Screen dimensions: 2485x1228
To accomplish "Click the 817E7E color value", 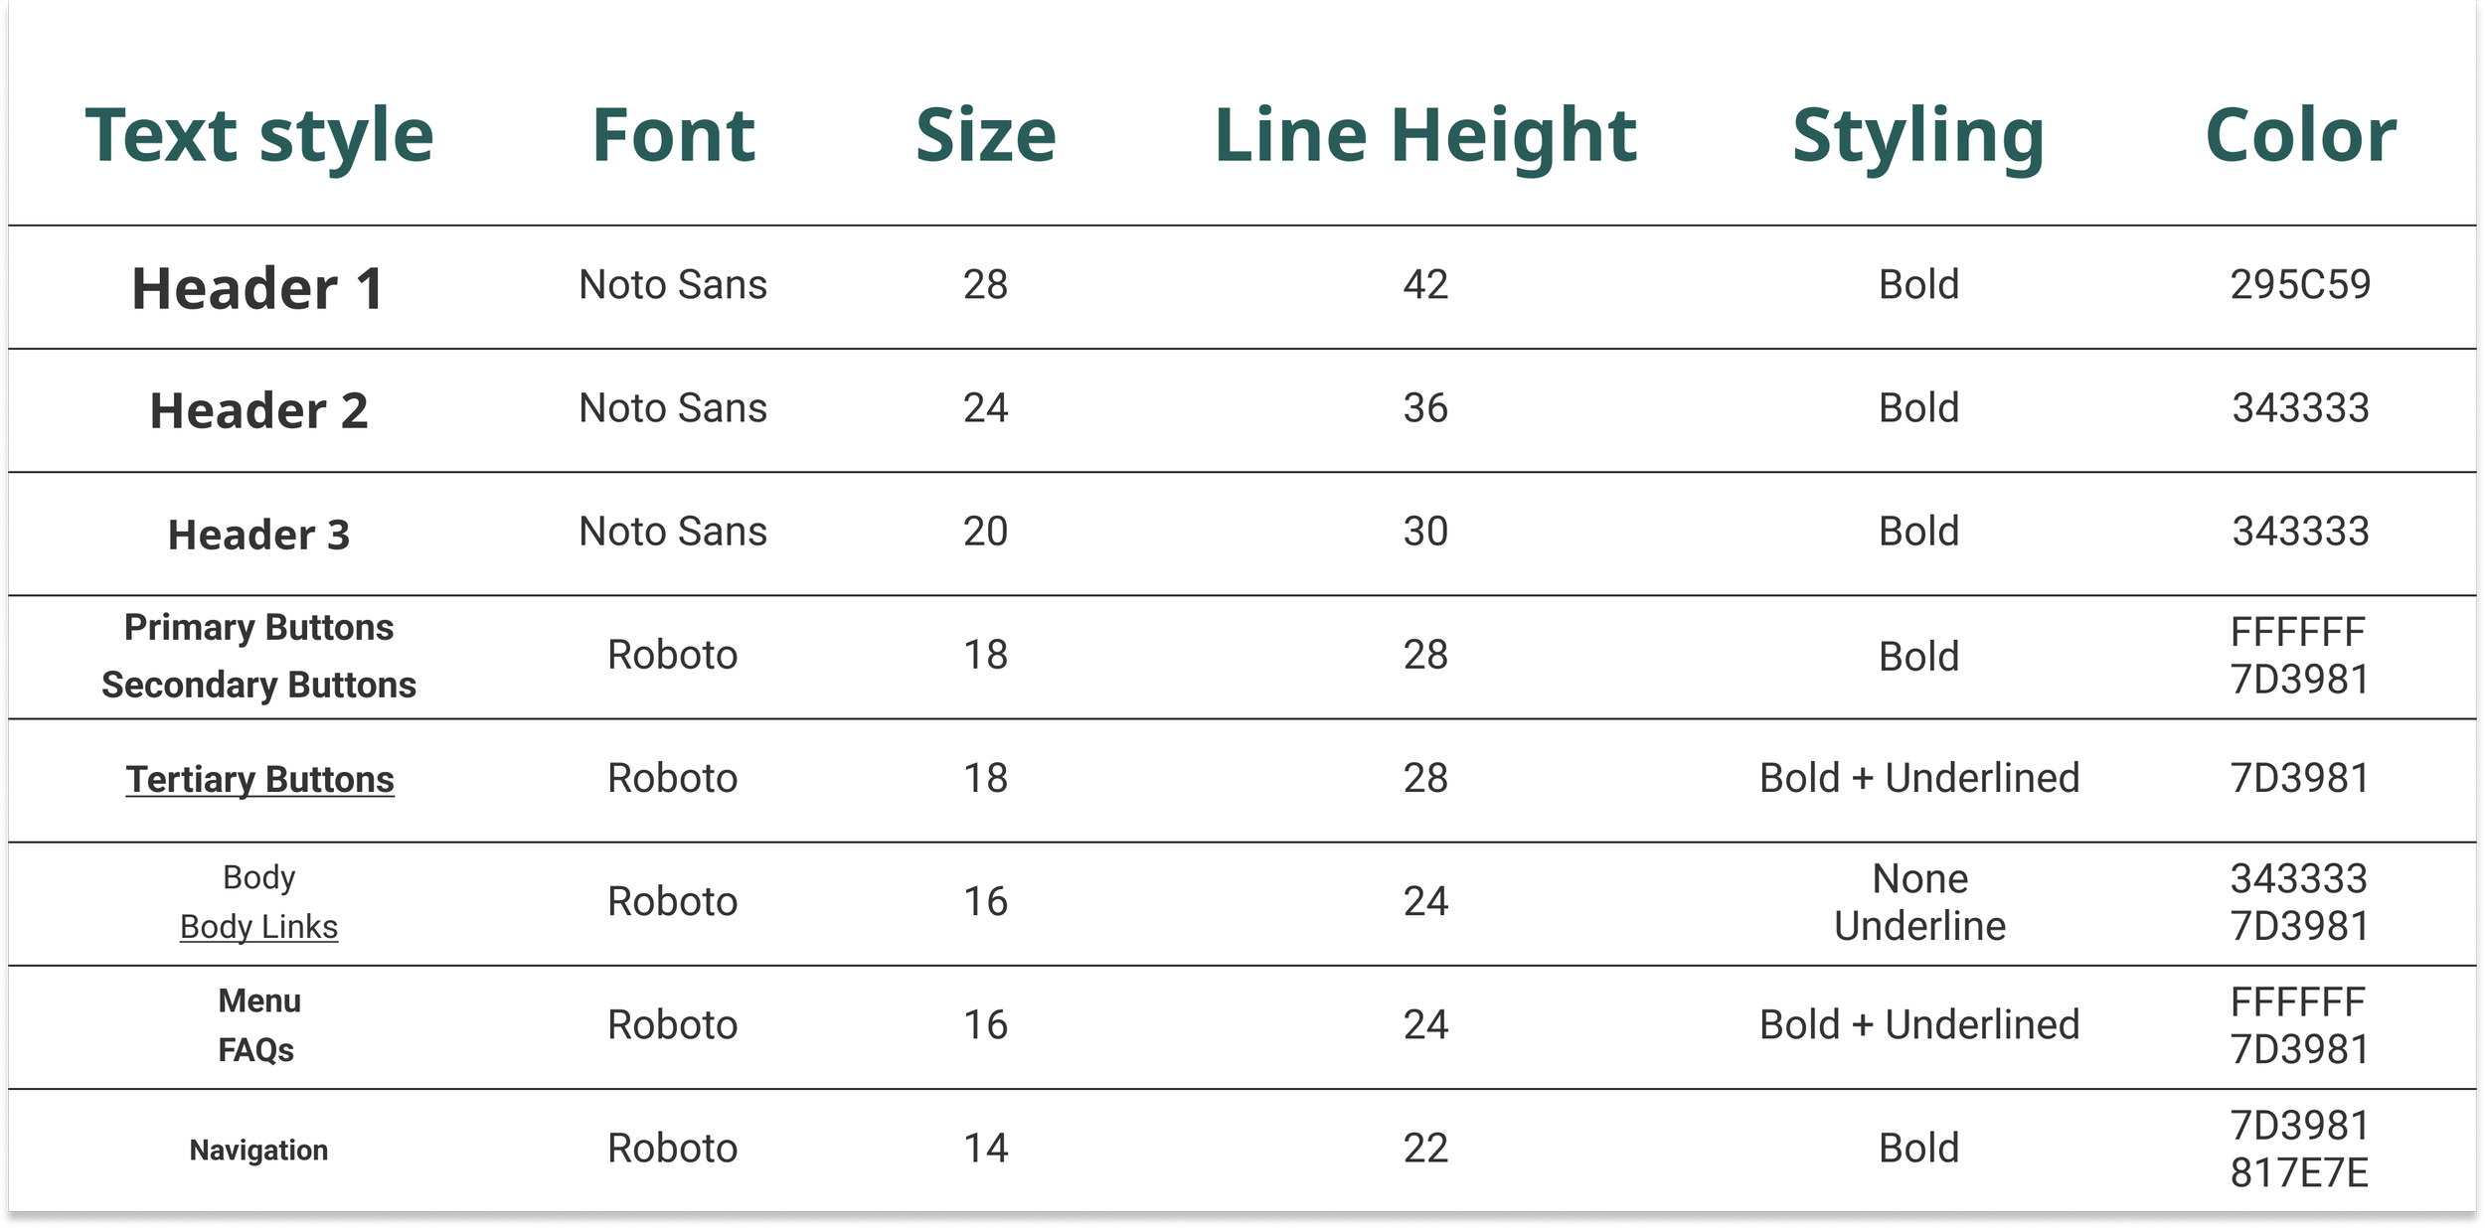I will [x=2299, y=1173].
